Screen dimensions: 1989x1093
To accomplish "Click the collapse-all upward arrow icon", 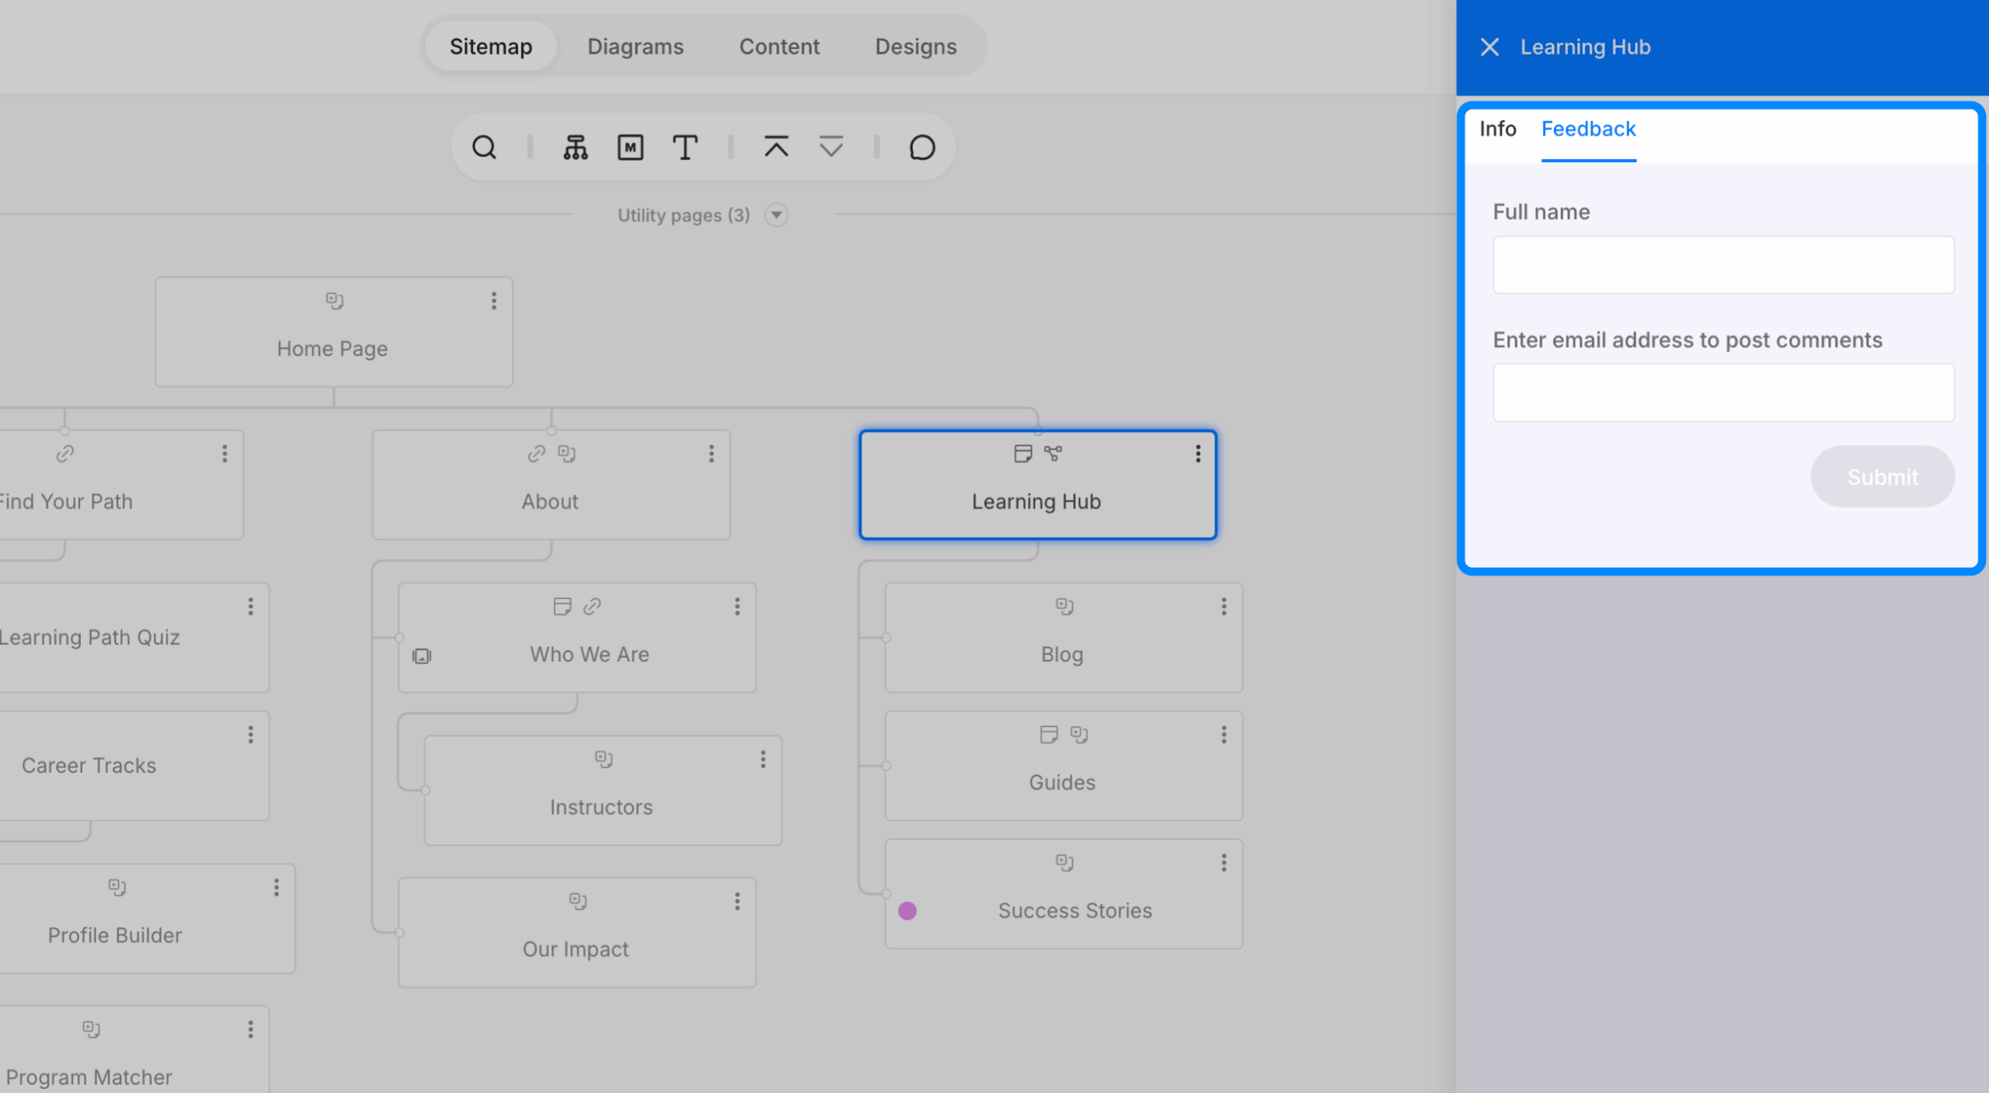I will pos(776,147).
